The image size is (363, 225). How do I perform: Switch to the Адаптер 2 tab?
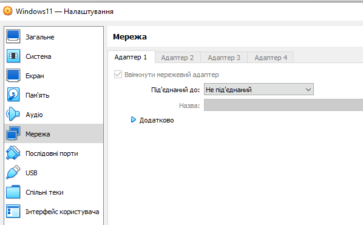(177, 58)
